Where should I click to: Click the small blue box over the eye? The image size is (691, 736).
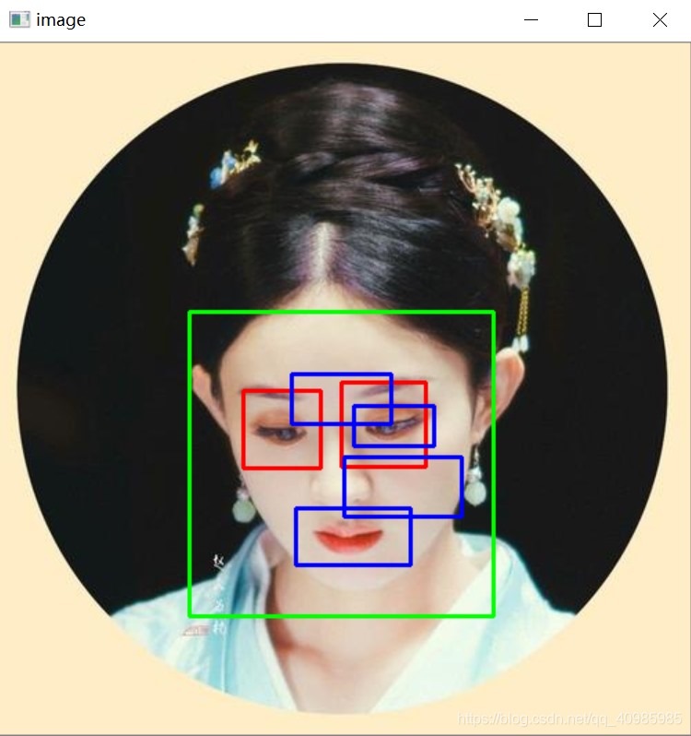pyautogui.click(x=393, y=425)
